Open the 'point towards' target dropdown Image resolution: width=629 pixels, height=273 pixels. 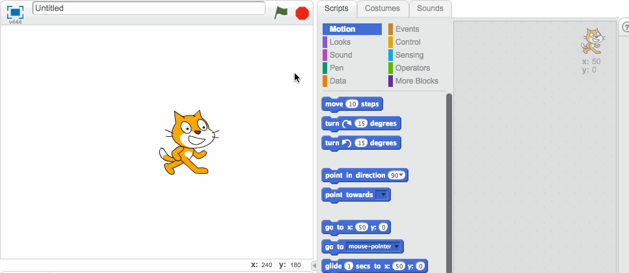[x=381, y=195]
